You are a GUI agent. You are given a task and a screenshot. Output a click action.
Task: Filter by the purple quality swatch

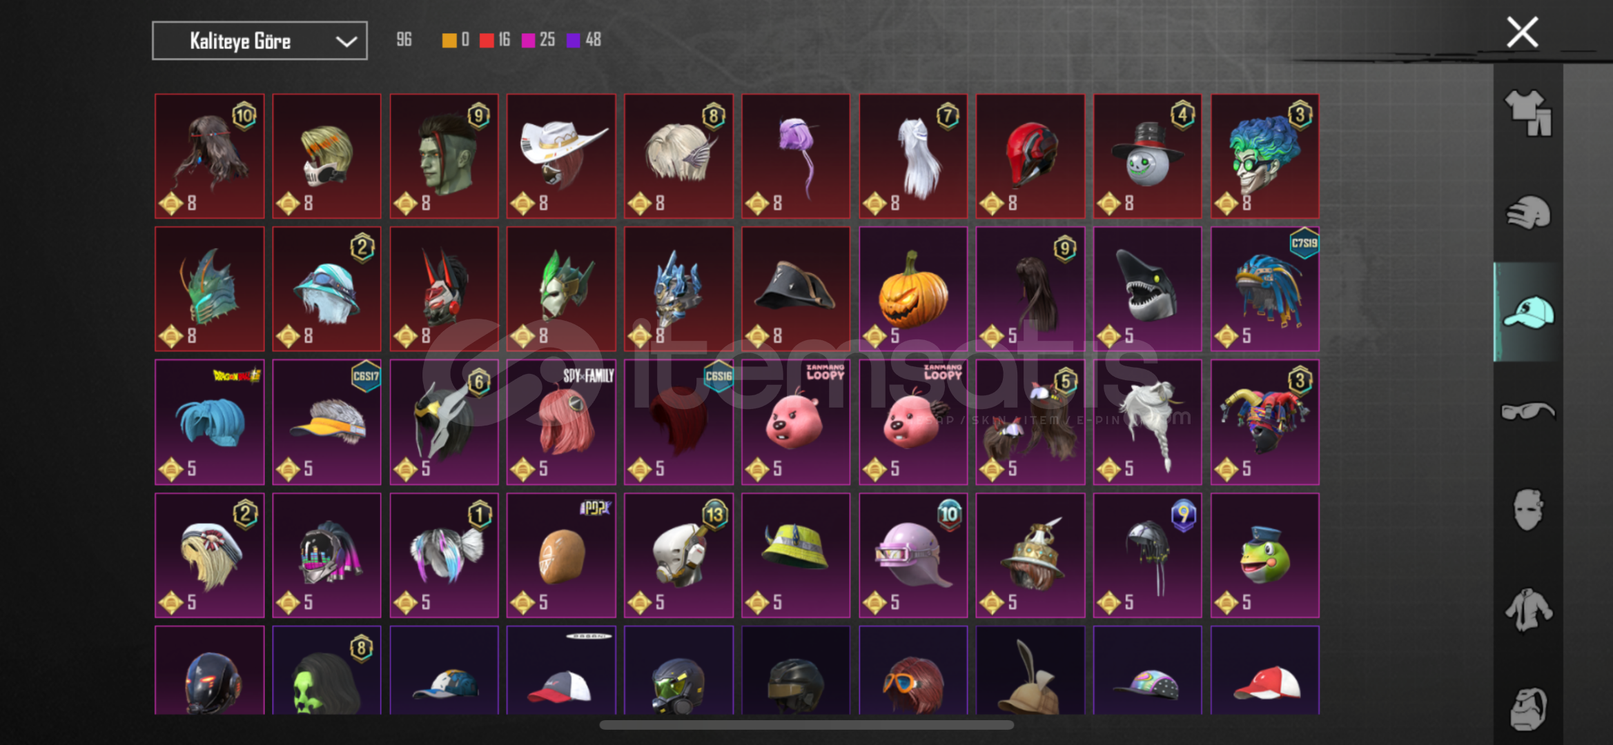pyautogui.click(x=573, y=40)
